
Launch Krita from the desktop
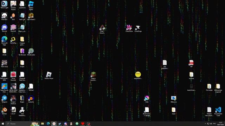147,99
